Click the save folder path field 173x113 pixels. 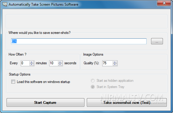pyautogui.click(x=79, y=41)
